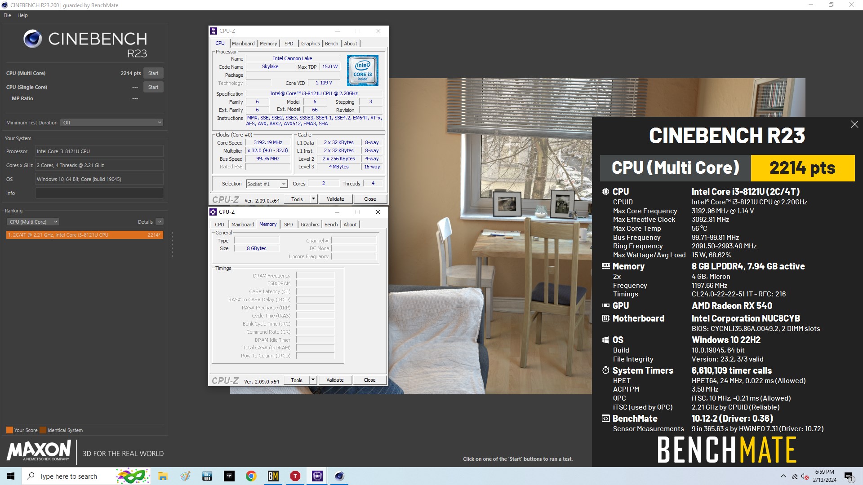Click the Processor field Intel Core i3-8121U CPU
The image size is (863, 485).
99,151
